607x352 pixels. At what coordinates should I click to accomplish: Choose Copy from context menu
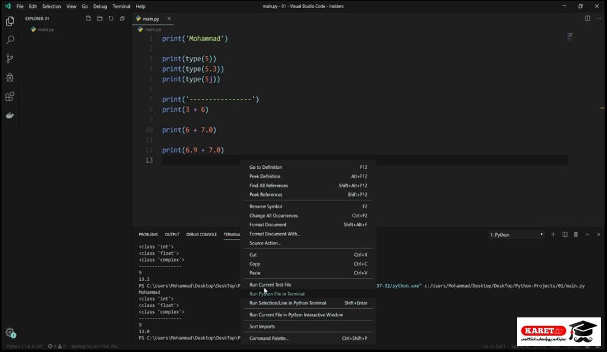click(308, 264)
